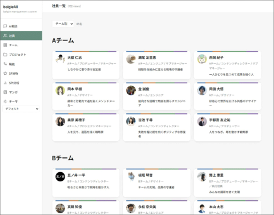
Task: Click the 社員一覧 page heading
Action: pos(59,6)
